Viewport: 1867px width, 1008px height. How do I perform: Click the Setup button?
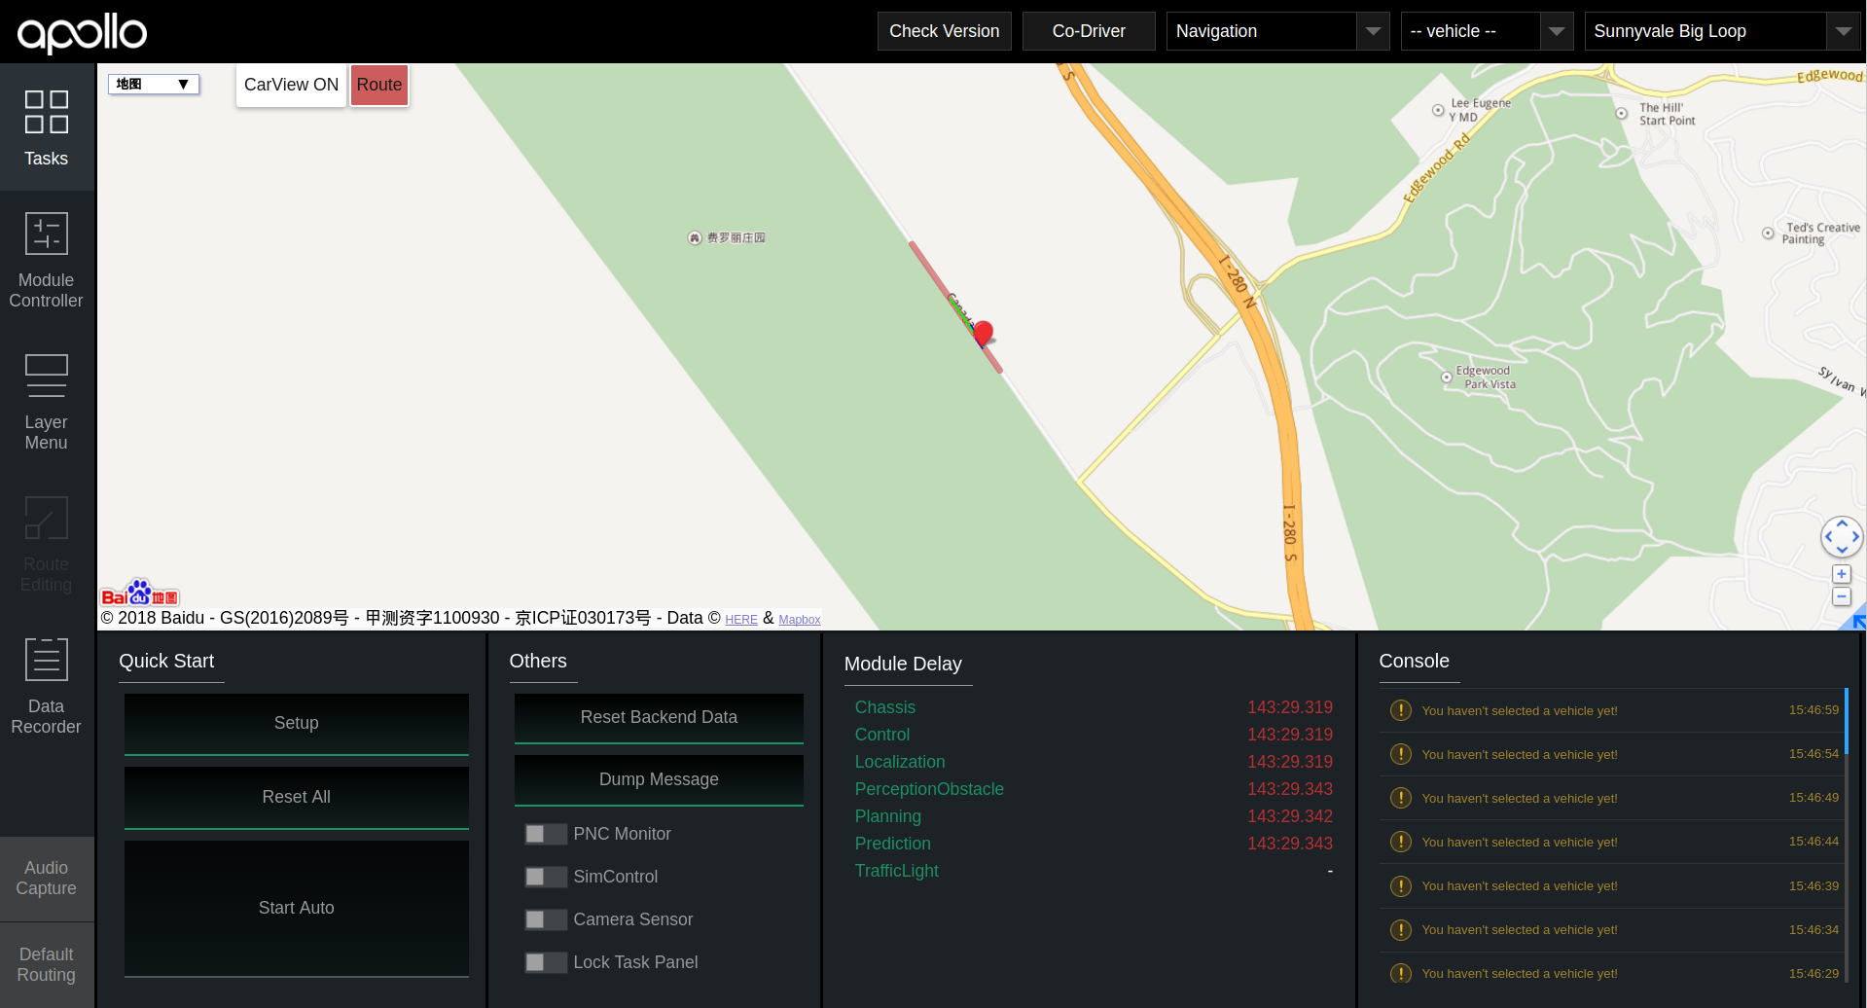tap(297, 724)
